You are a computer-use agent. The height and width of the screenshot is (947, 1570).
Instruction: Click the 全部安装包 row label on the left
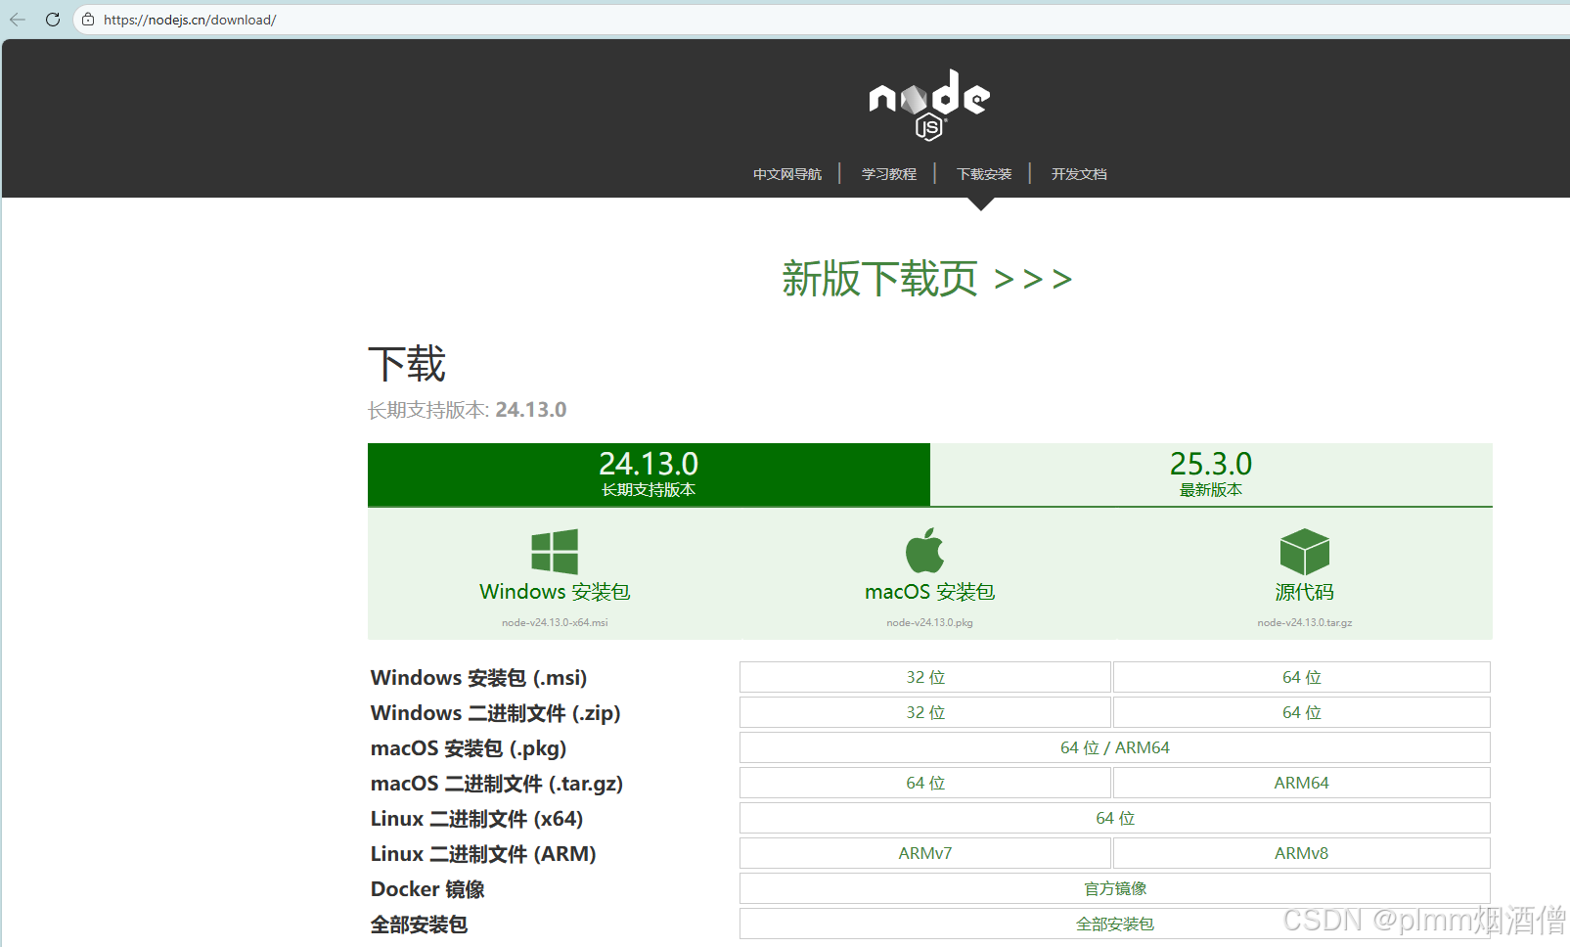(x=419, y=924)
